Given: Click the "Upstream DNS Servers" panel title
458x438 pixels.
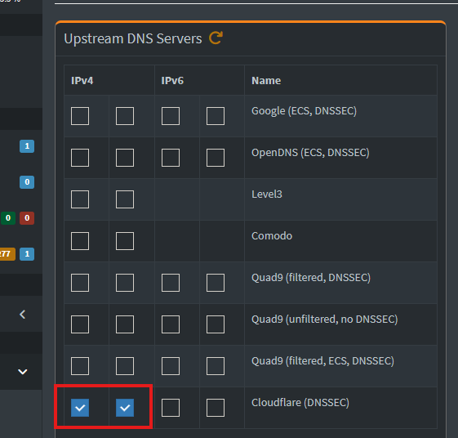Looking at the screenshot, I should click(133, 39).
